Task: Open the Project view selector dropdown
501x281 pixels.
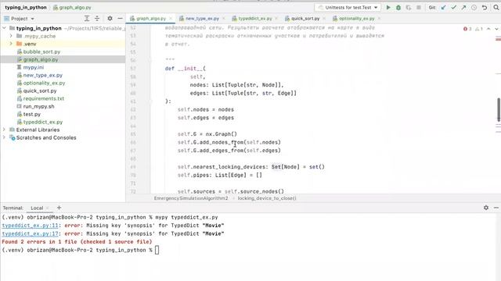Action: [19, 19]
